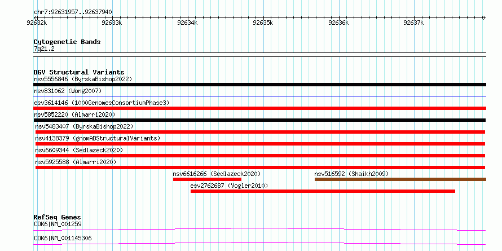This screenshot has width=502, height=251.
Task: Click the nsv5556846 (ByrskaBishop2022) label
Action: tap(83, 79)
